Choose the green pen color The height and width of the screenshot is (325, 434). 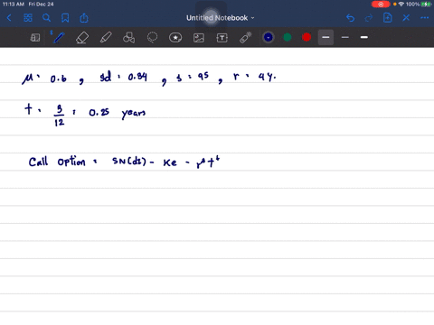click(x=288, y=37)
